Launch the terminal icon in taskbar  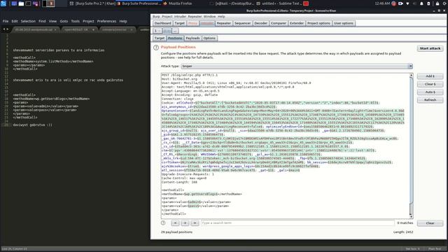[x=28, y=3]
